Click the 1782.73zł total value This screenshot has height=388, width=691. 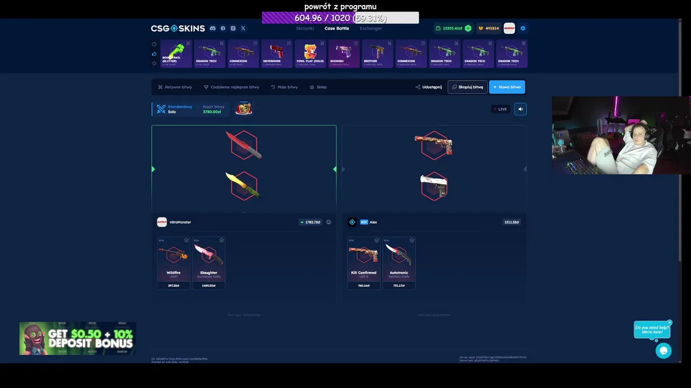pos(310,222)
